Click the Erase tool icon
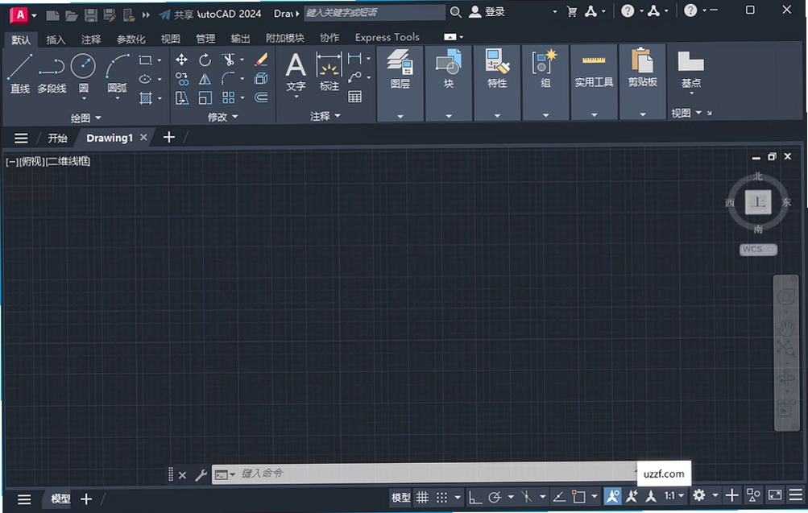Viewport: 808px width, 513px height. point(261,60)
